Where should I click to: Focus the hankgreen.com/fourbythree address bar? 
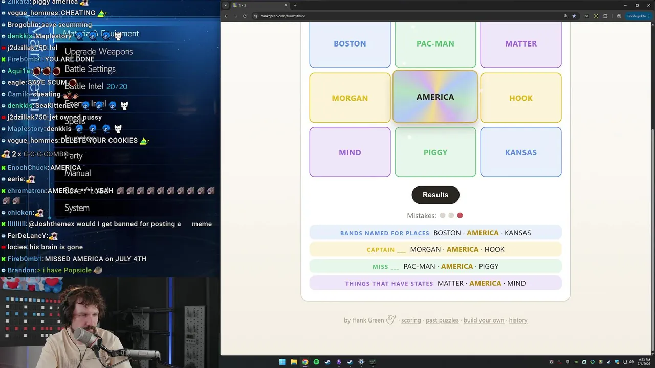click(x=409, y=16)
